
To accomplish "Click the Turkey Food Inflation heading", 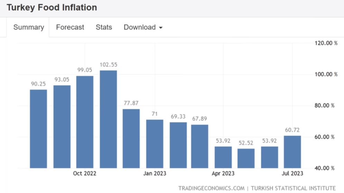I will pyautogui.click(x=52, y=8).
